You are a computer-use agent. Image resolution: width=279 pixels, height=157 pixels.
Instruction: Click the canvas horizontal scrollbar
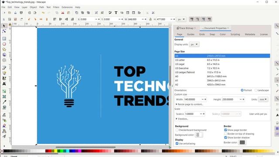85,147
